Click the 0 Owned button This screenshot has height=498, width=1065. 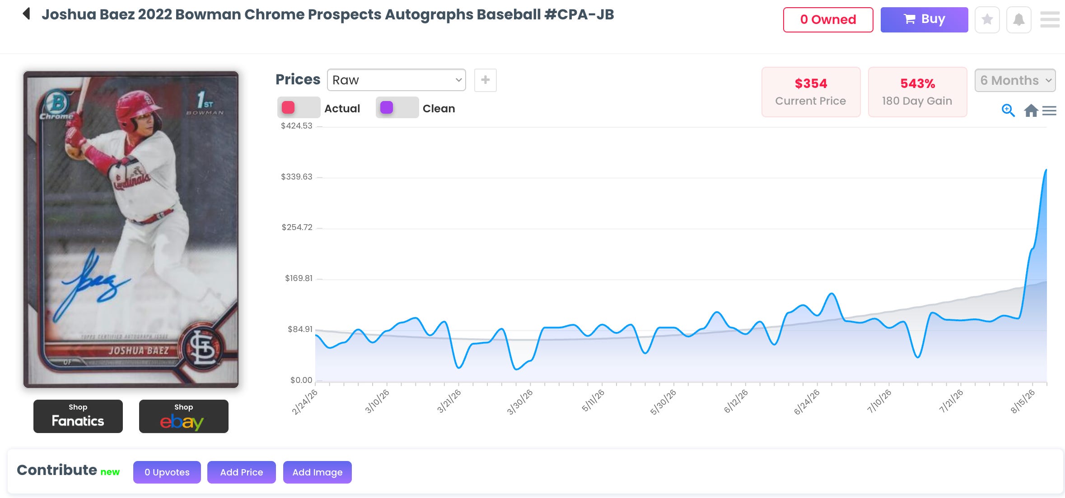click(828, 20)
